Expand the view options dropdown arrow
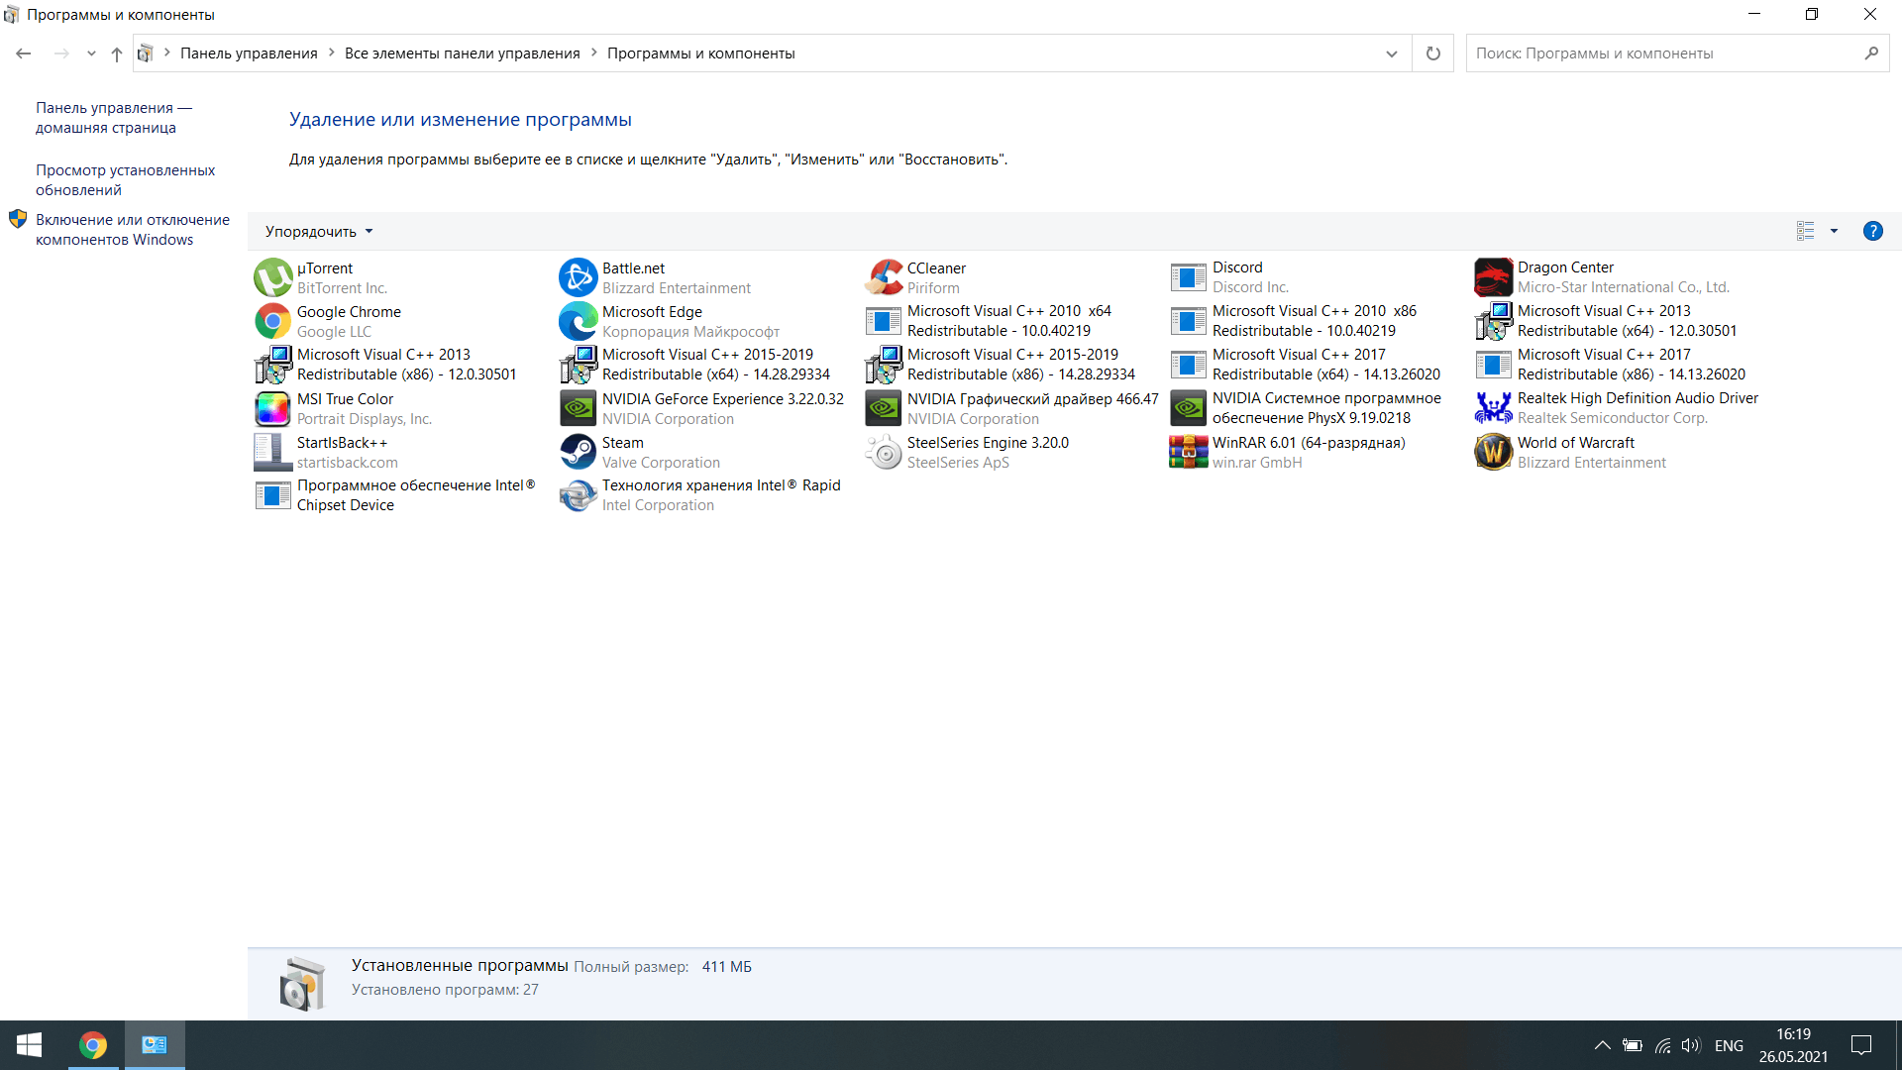 pyautogui.click(x=1834, y=231)
